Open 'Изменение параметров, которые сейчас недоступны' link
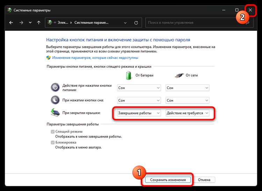The image size is (262, 191). point(95,58)
